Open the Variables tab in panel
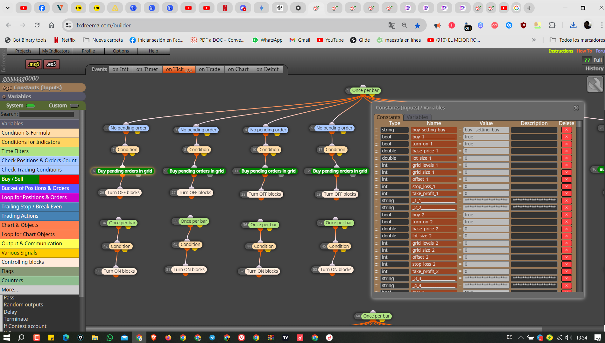 (x=417, y=117)
